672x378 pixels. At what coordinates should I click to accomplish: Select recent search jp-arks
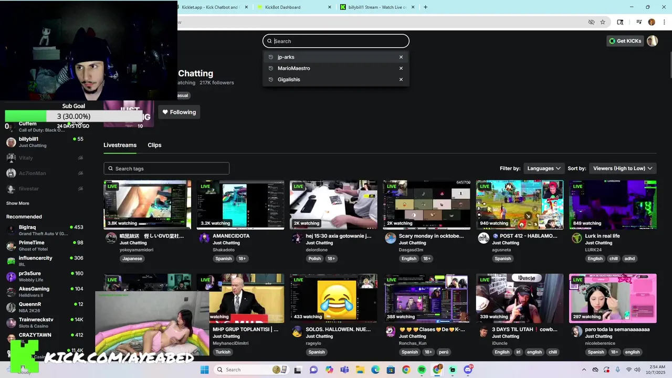point(336,57)
